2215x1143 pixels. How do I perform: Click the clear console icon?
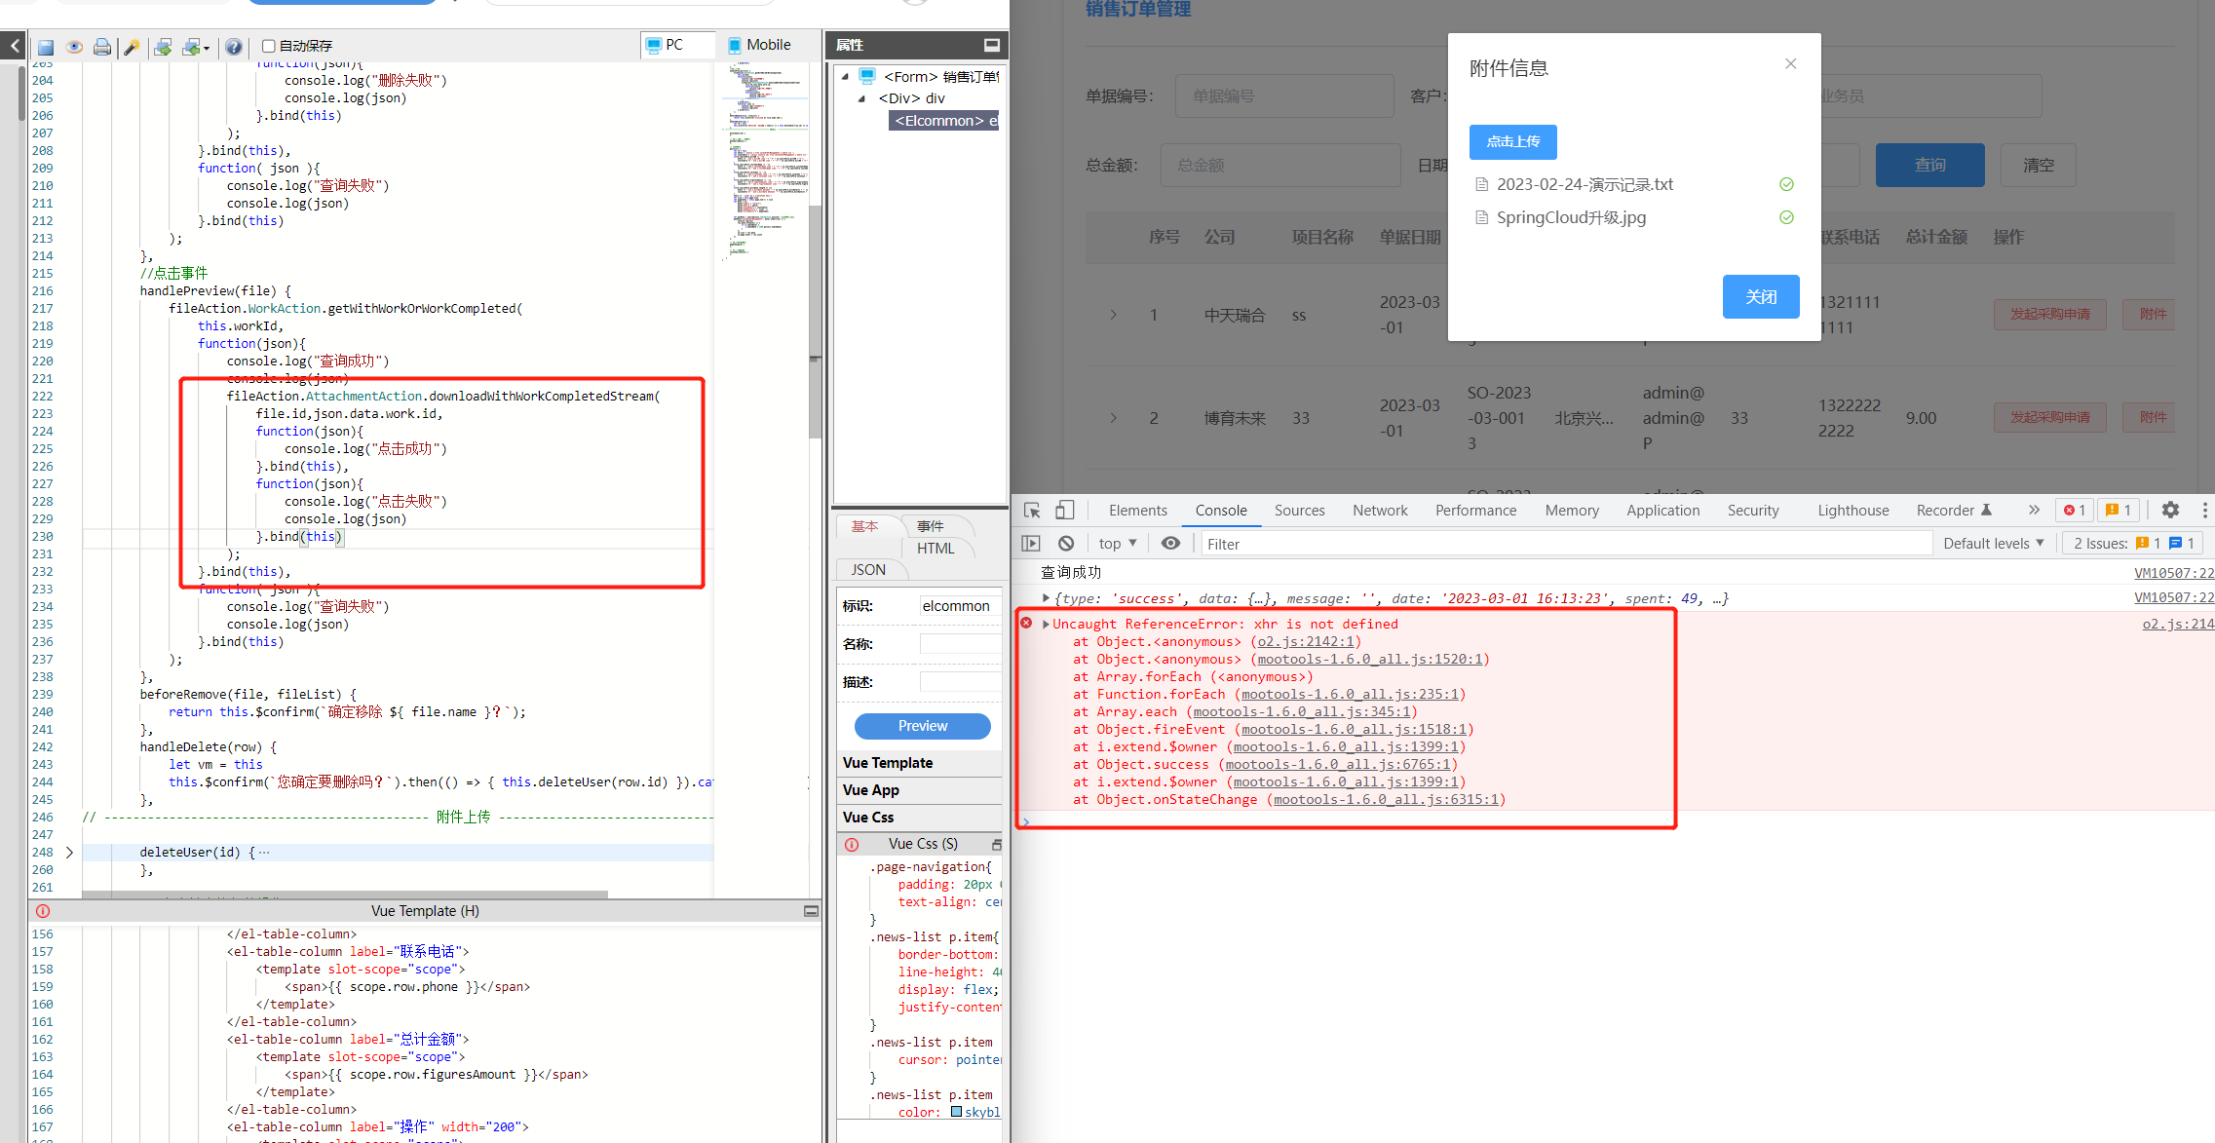[1066, 544]
